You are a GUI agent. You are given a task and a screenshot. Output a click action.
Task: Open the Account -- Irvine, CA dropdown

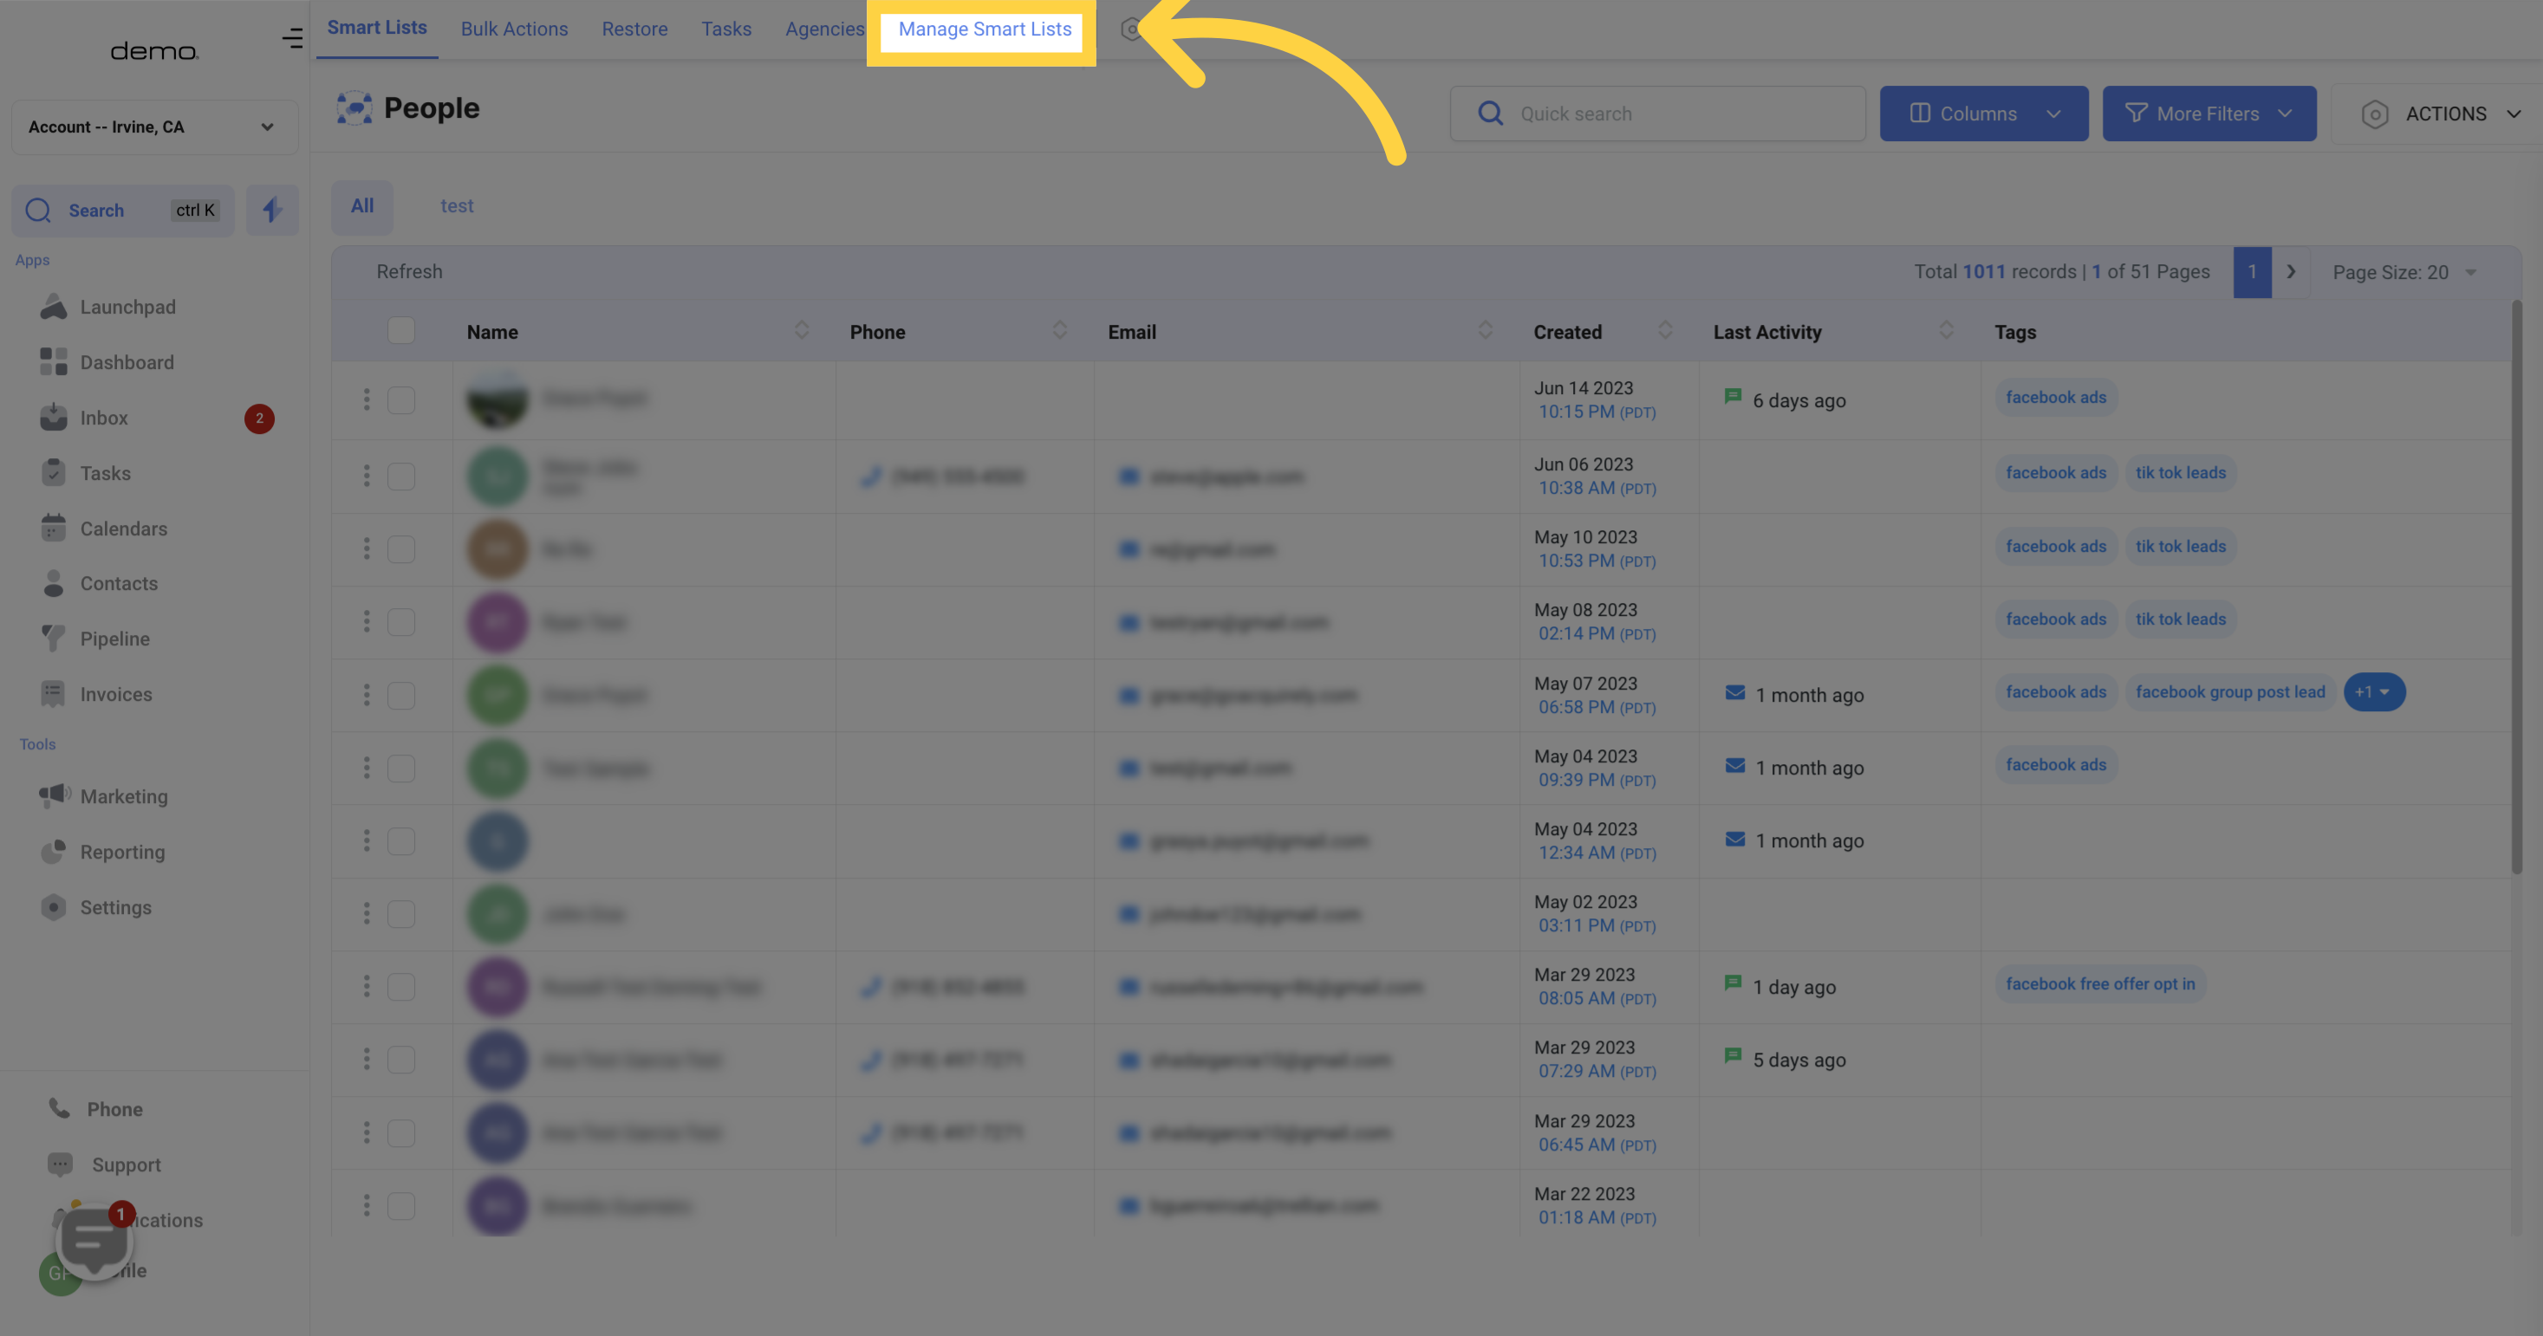[x=154, y=126]
